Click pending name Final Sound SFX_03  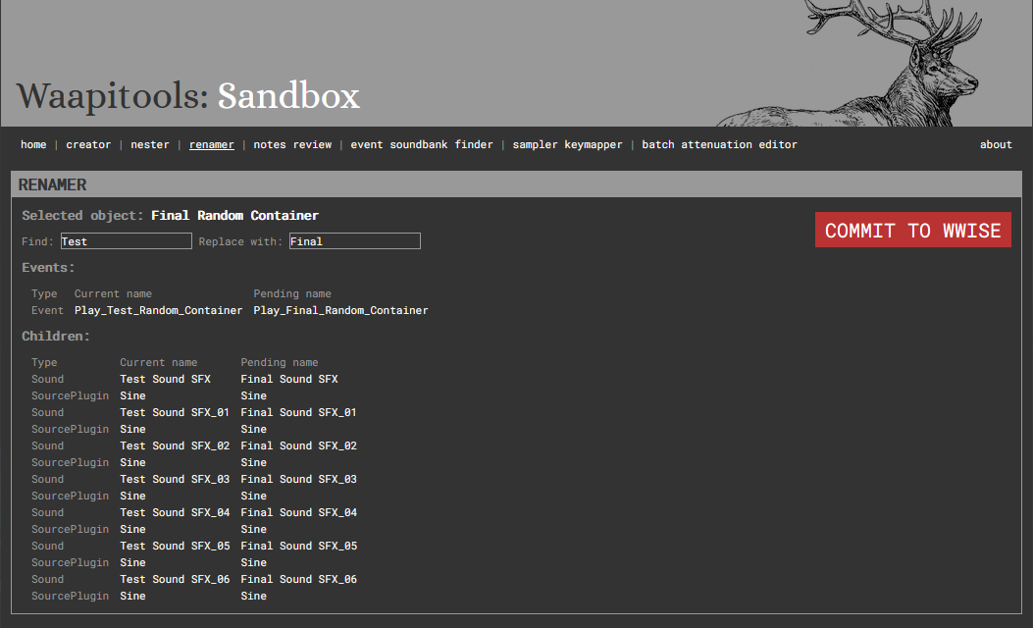(298, 479)
